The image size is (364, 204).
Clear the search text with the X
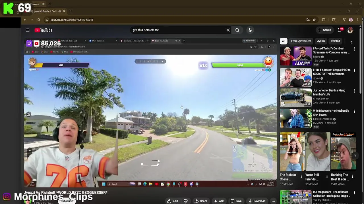[228, 30]
